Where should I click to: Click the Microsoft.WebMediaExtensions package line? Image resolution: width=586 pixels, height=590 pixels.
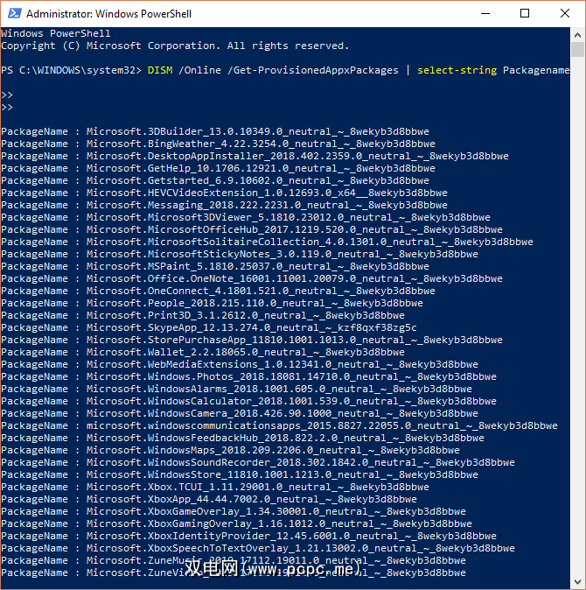click(240, 364)
